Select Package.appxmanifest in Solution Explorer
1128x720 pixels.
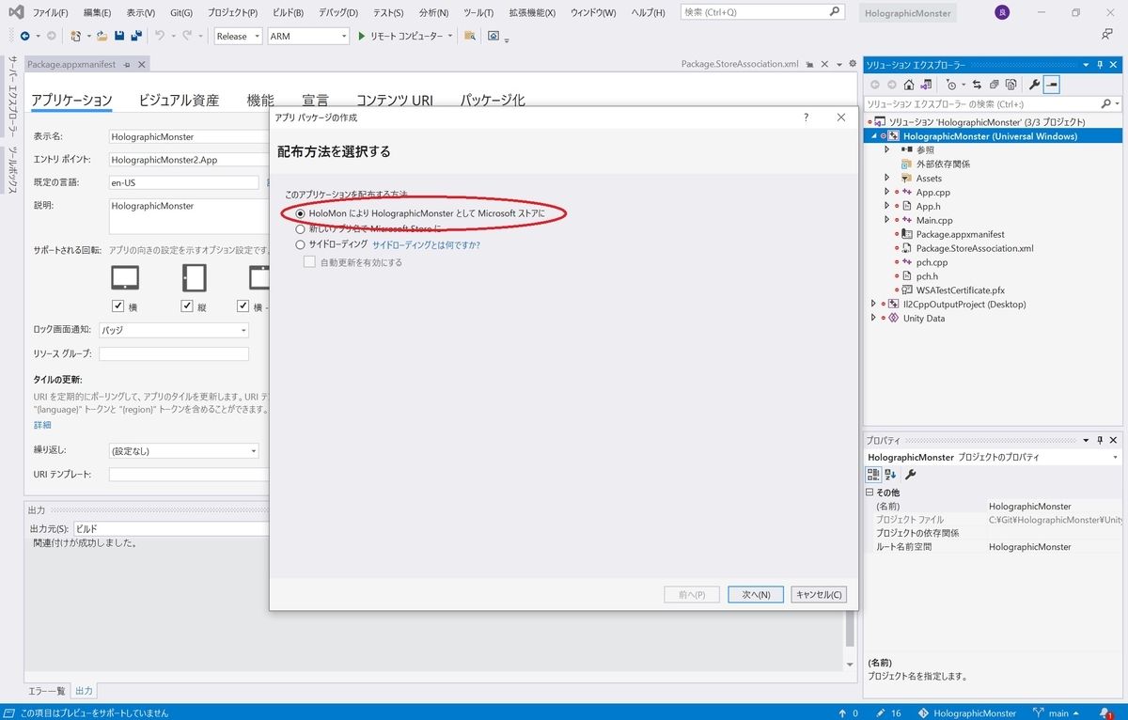click(x=960, y=234)
